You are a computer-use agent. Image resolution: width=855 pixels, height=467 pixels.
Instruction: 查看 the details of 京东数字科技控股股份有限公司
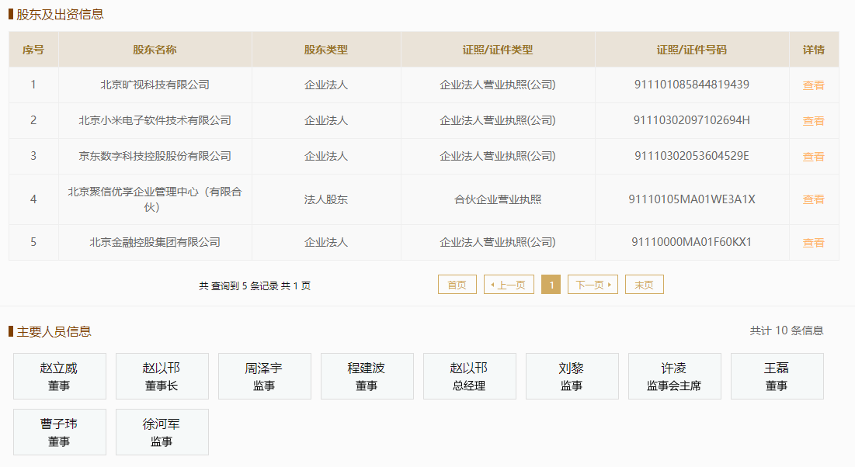click(x=813, y=156)
